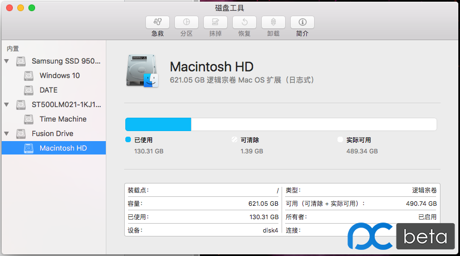The width and height of the screenshot is (460, 256).
Task: Select the DATE volume
Action: 53,90
